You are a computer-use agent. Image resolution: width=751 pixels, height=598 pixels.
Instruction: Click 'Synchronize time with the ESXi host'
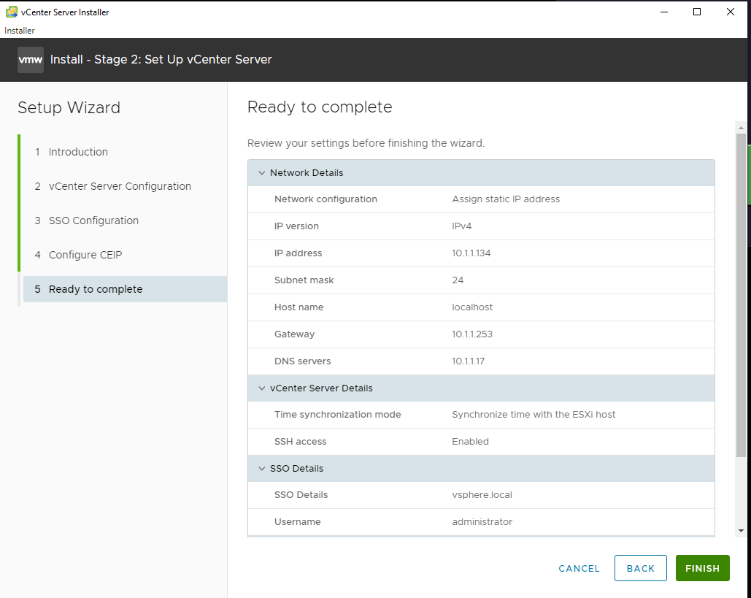coord(534,415)
